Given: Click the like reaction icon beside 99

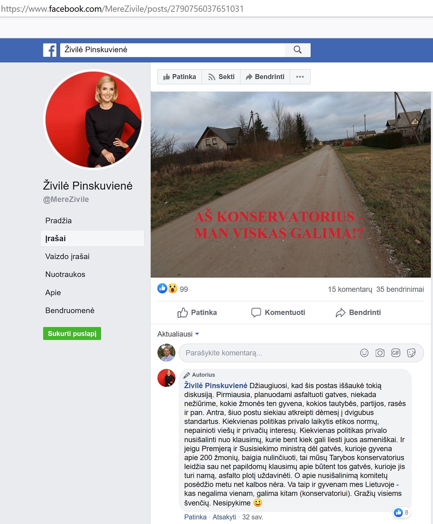Looking at the screenshot, I should (162, 289).
